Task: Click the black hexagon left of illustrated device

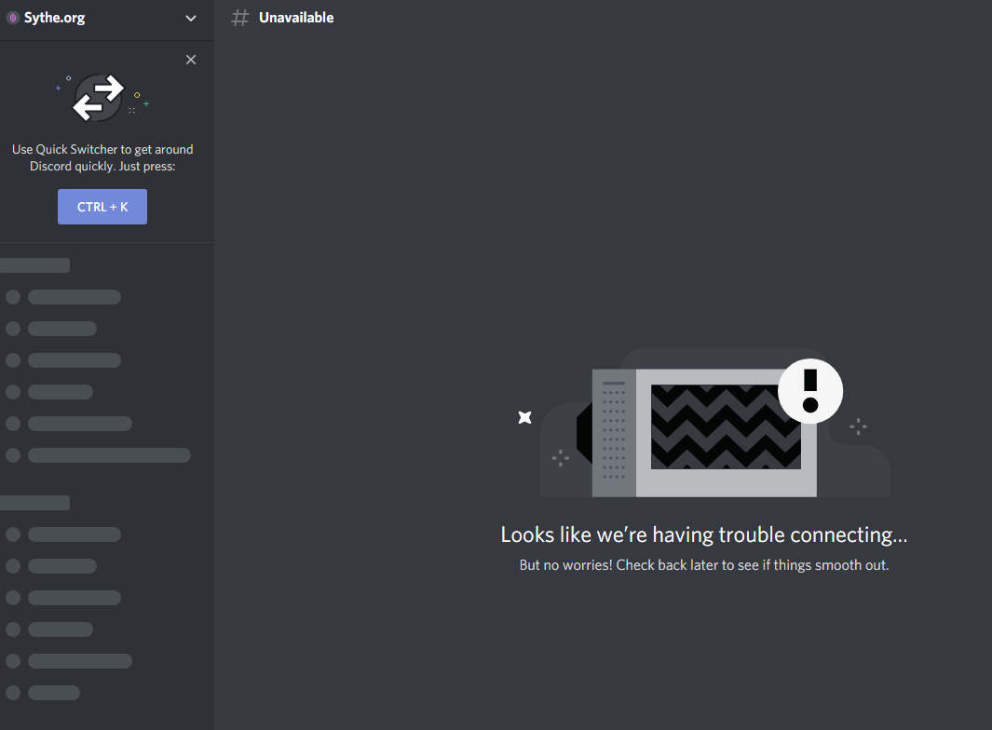Action: coord(584,435)
